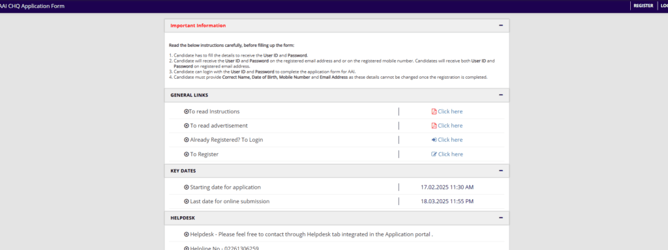Click the bullet icon beside To read Instructions
Viewport: 668px width, 250px height.
tap(186, 111)
